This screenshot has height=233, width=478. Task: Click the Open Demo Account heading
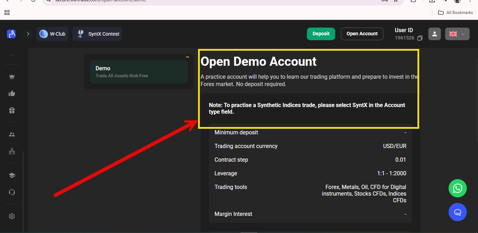tap(259, 62)
